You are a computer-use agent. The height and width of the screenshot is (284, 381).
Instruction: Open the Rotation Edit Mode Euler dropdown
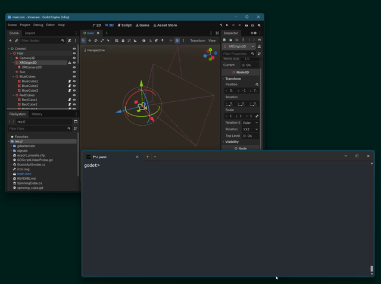[250, 123]
